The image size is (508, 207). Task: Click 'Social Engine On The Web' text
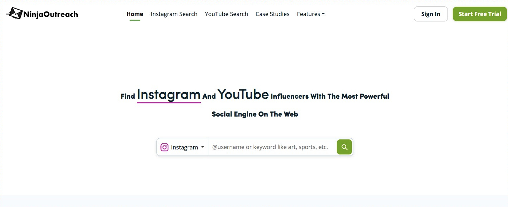click(255, 114)
